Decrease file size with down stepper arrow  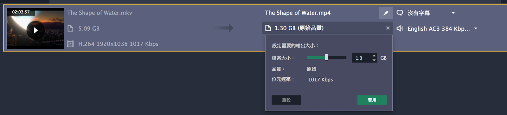[x=374, y=60]
